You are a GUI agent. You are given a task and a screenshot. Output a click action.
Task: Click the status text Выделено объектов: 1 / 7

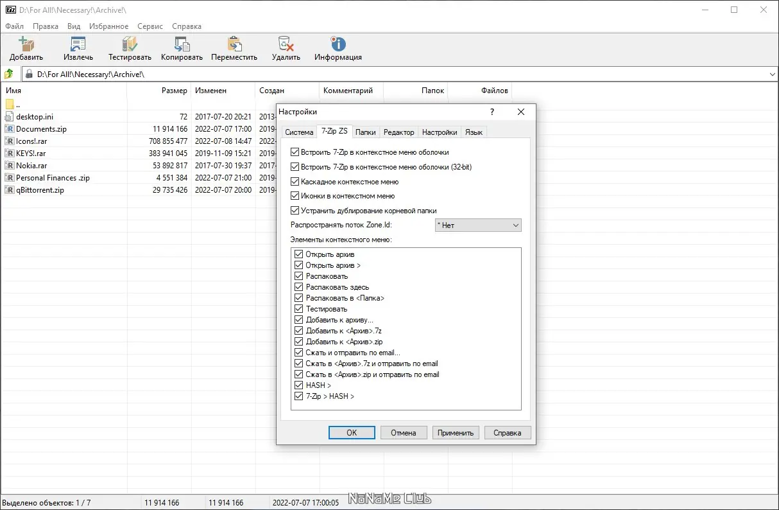pyautogui.click(x=47, y=503)
